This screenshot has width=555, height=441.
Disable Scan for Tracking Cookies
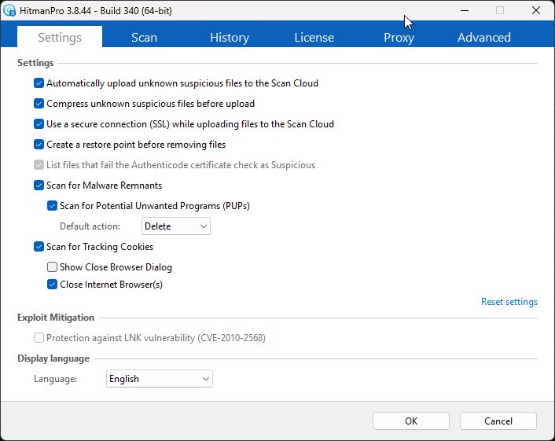pos(39,247)
